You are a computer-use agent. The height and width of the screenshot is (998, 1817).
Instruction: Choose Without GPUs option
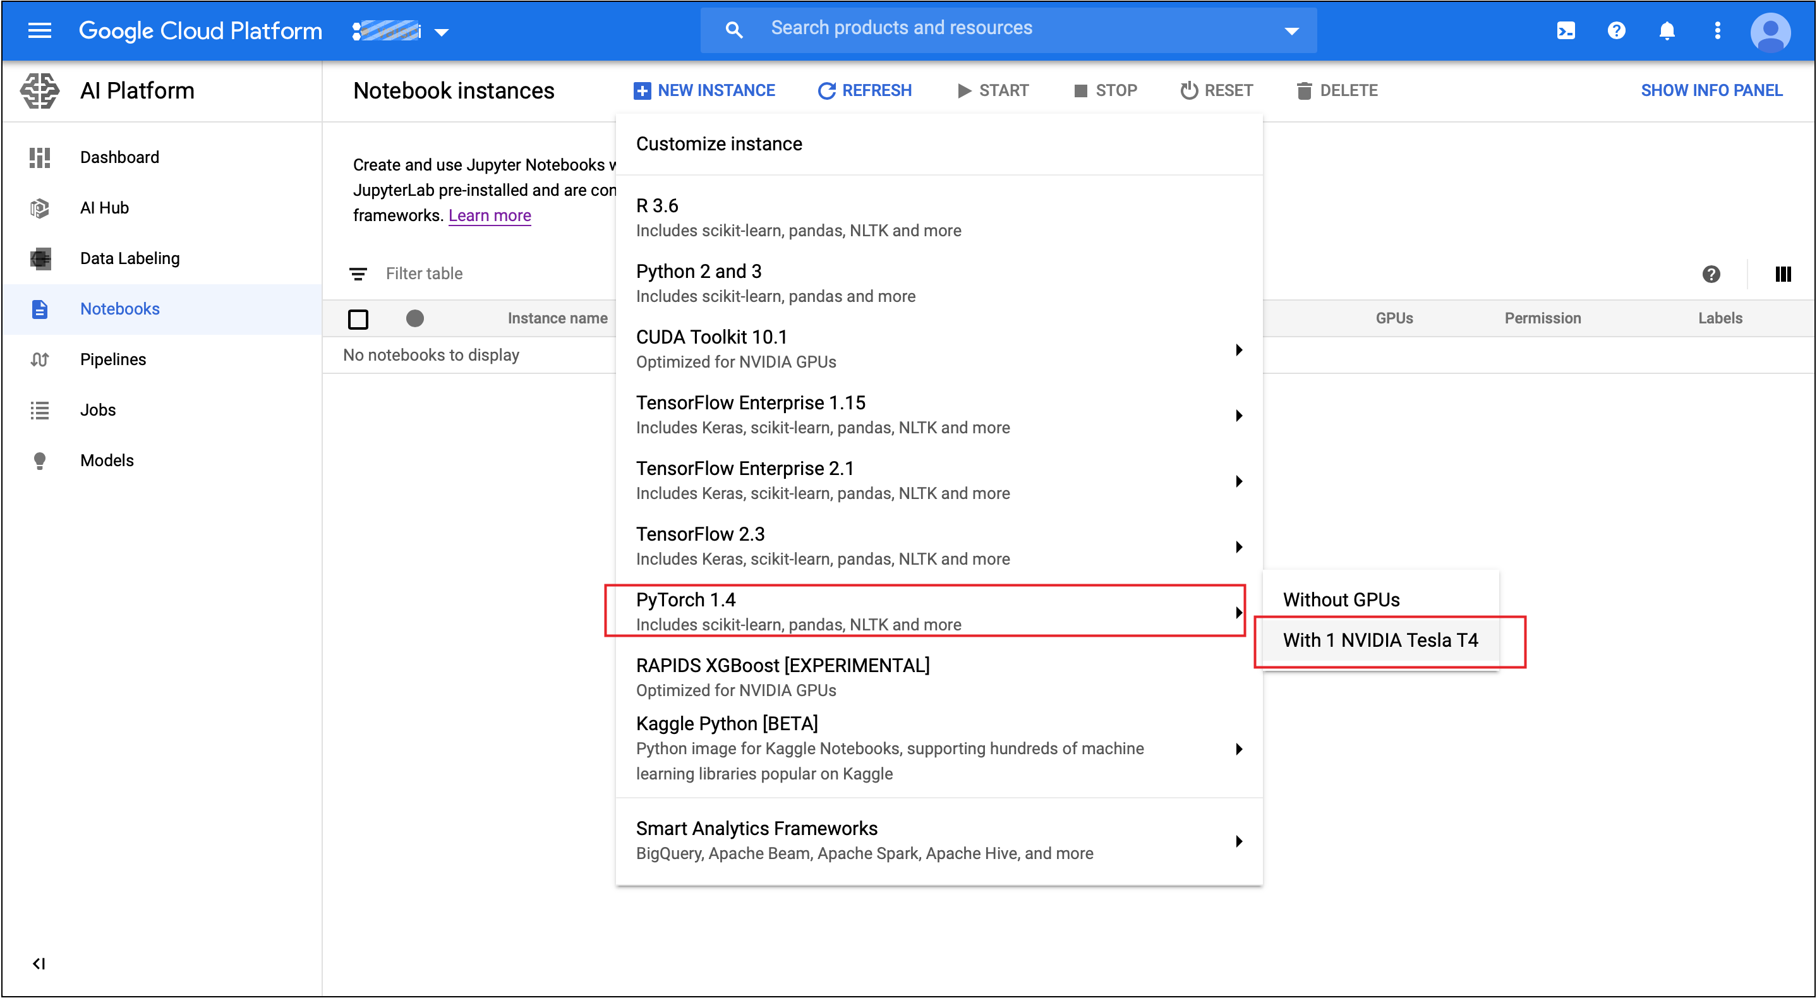(1380, 599)
